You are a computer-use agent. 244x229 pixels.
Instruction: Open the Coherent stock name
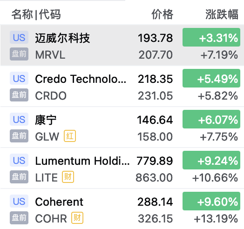59,202
